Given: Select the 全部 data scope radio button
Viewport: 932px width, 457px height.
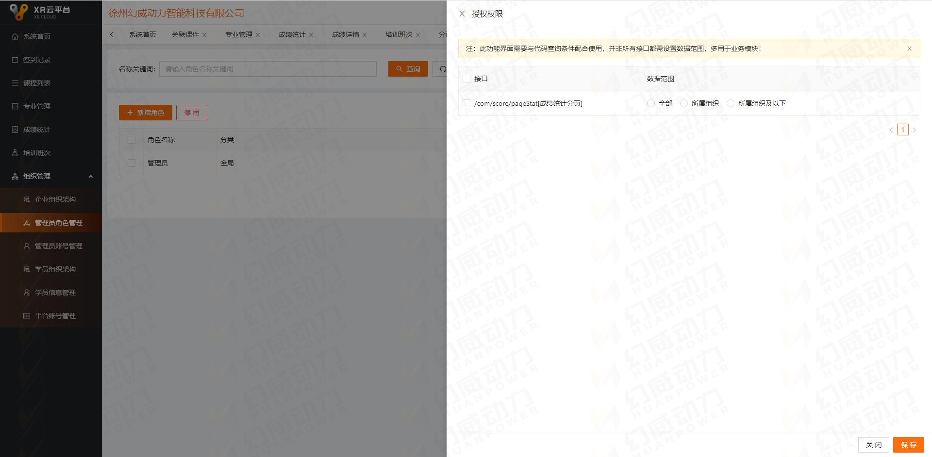Looking at the screenshot, I should tap(650, 103).
